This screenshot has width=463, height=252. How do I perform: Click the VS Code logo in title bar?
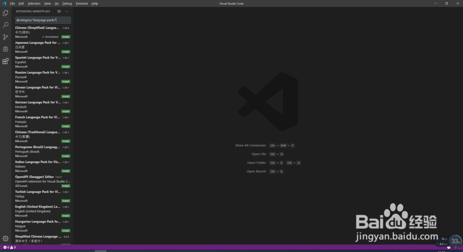[x=4, y=4]
